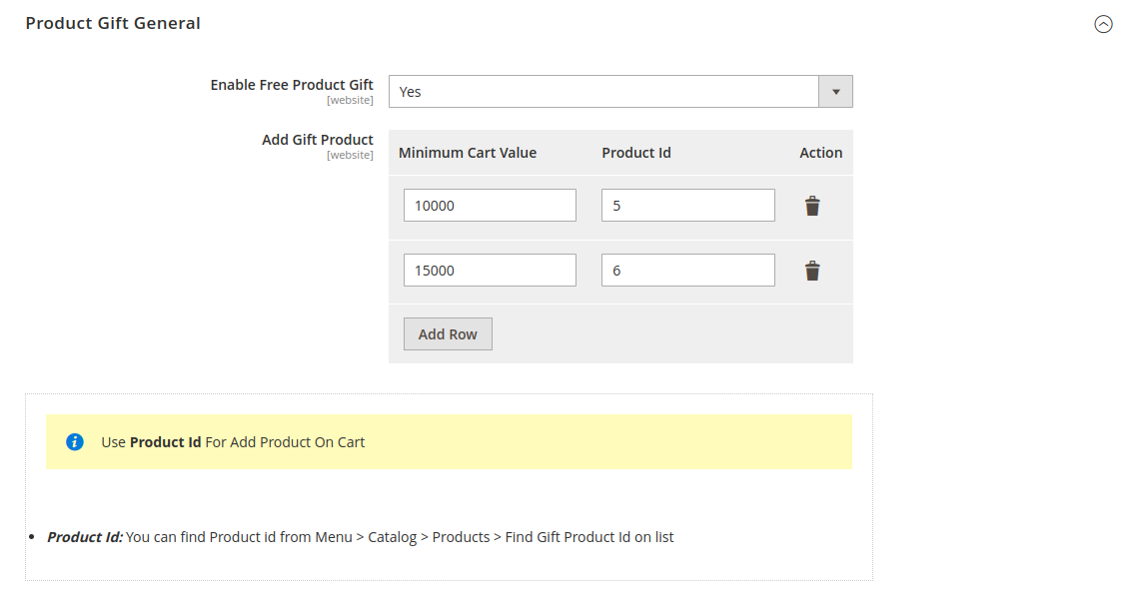Screen dimensions: 1143x609
Task: Click the Action column header
Action: coord(820,153)
